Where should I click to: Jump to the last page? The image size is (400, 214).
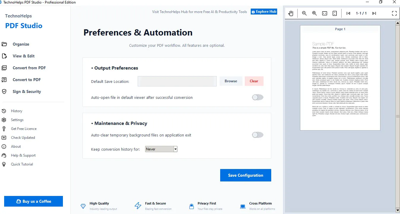click(x=374, y=13)
